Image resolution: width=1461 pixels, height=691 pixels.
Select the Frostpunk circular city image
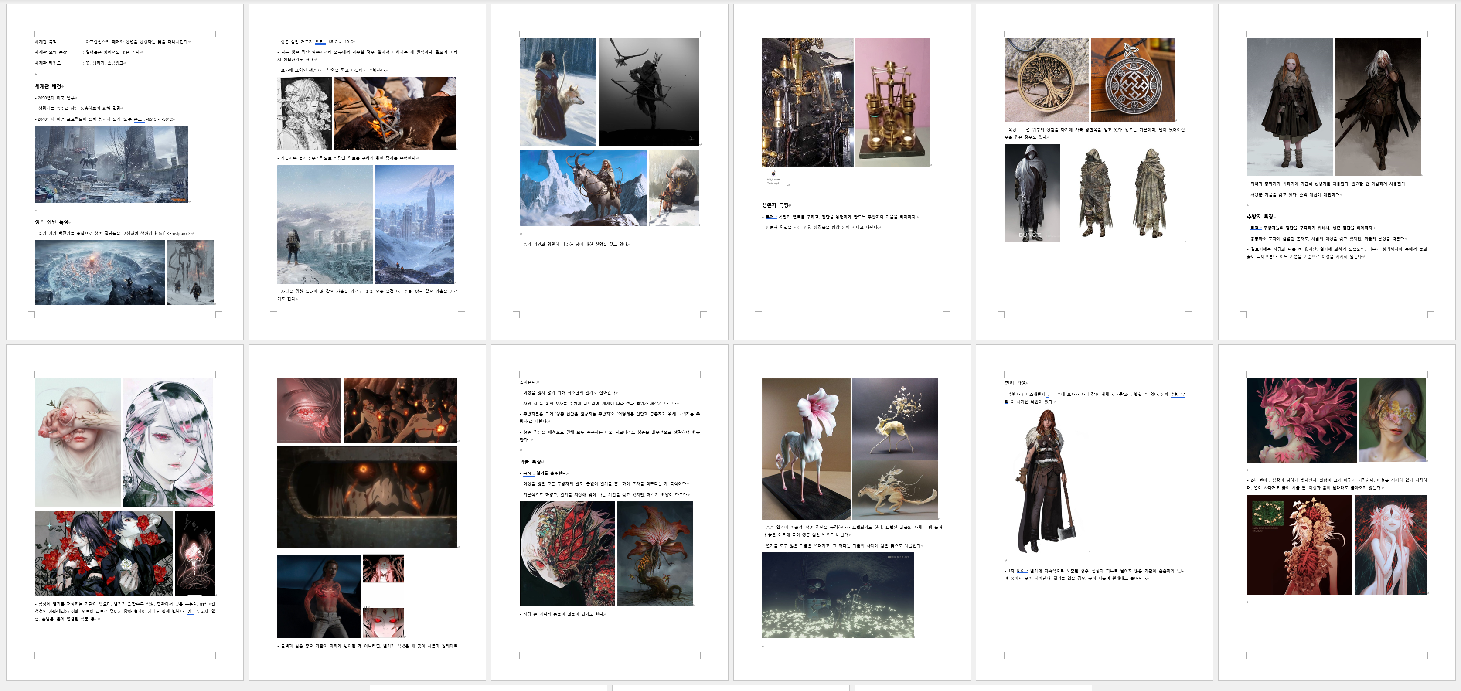[100, 272]
